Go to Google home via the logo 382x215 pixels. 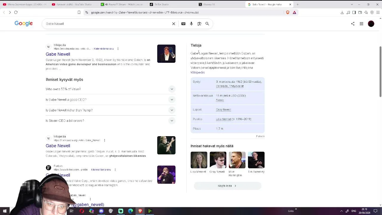(x=24, y=24)
